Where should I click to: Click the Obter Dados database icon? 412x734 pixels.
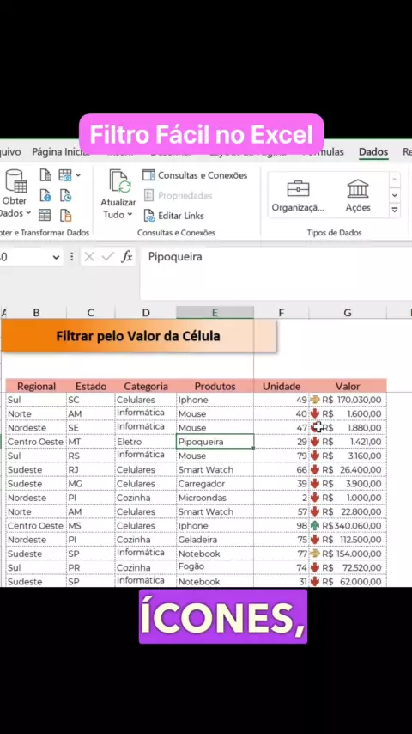(x=16, y=181)
